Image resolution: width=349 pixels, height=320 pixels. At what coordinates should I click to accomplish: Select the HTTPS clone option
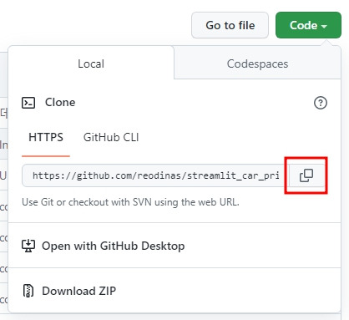click(x=46, y=137)
